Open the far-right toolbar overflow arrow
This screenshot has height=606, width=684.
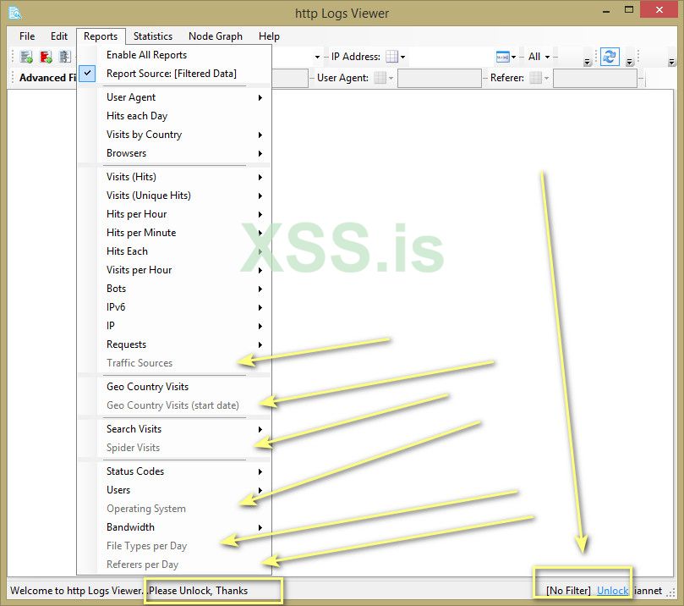(672, 62)
